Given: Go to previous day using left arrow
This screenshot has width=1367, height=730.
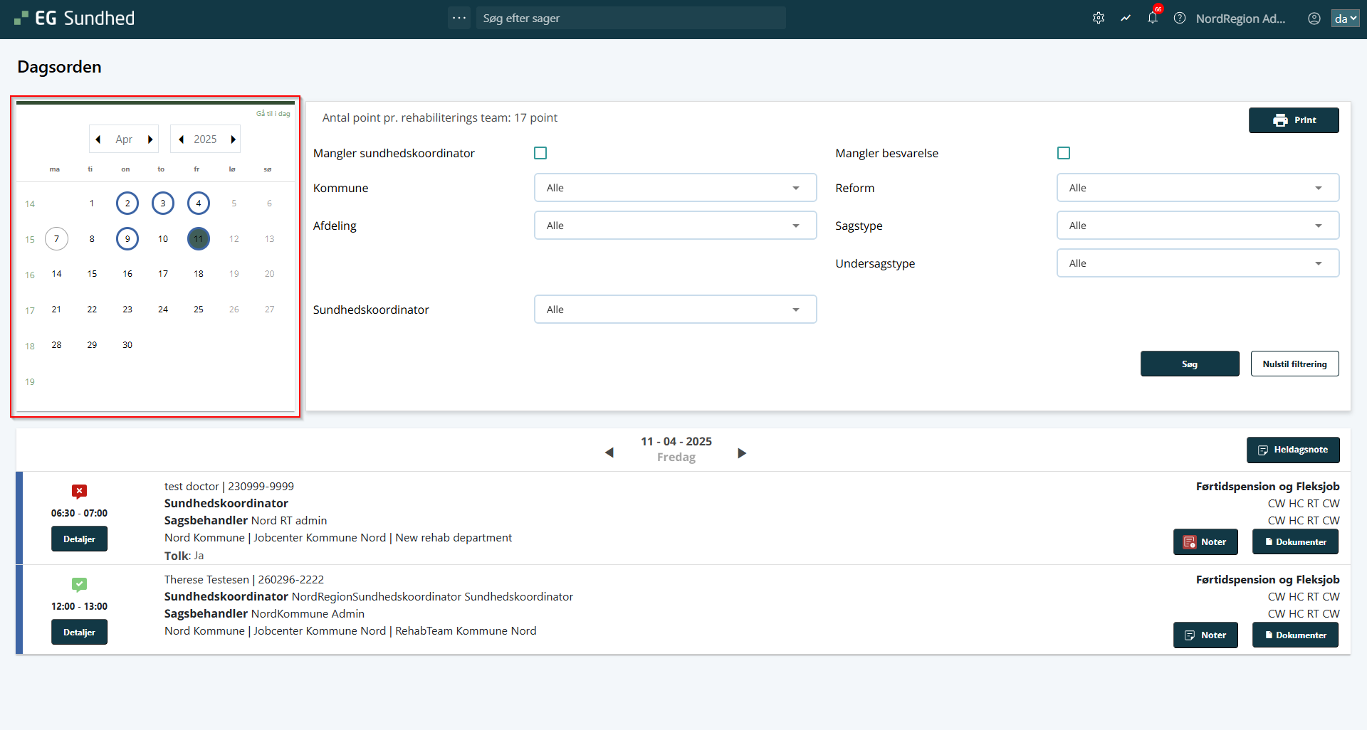Looking at the screenshot, I should coord(609,453).
